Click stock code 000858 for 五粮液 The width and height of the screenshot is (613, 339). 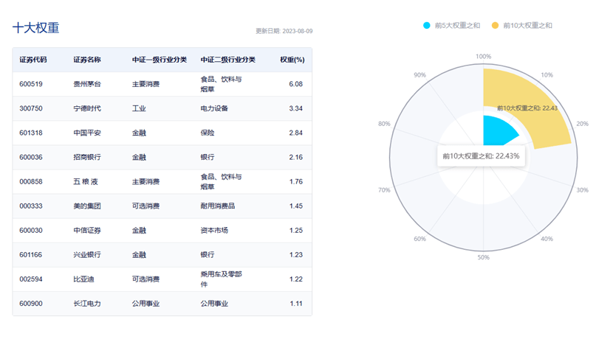click(x=31, y=181)
